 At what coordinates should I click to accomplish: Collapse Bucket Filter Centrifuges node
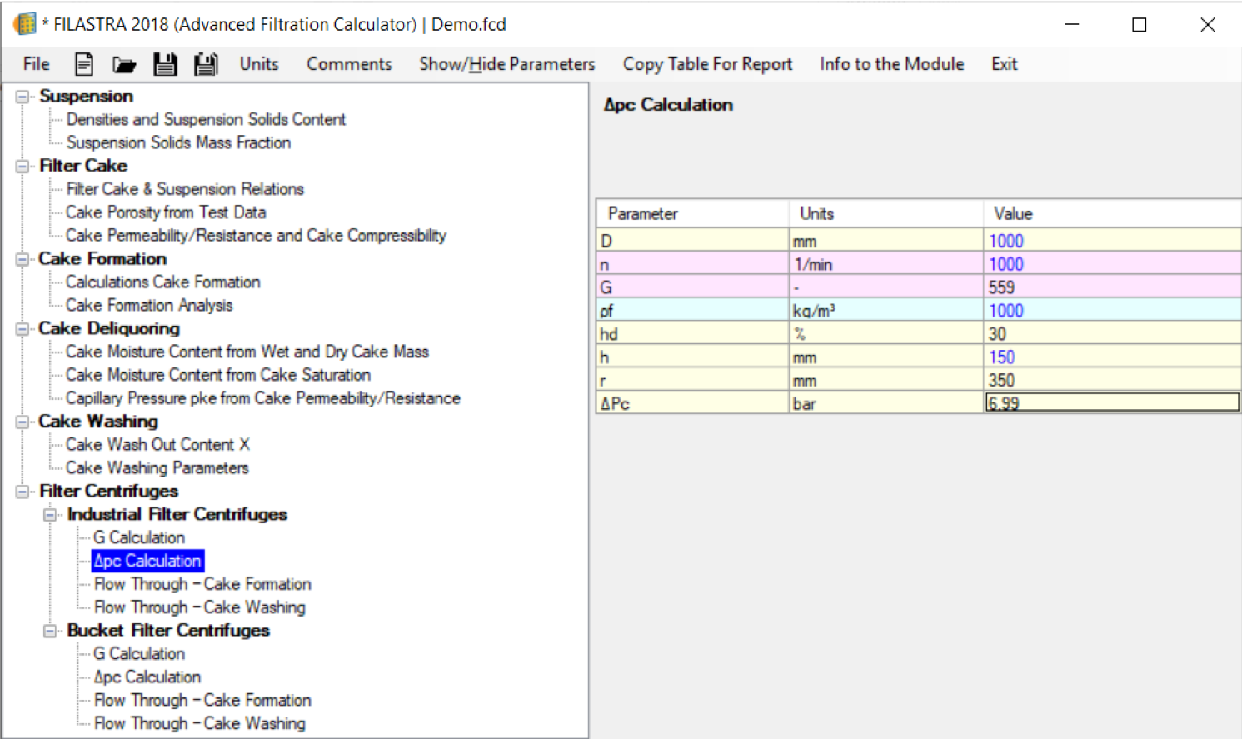[x=50, y=631]
